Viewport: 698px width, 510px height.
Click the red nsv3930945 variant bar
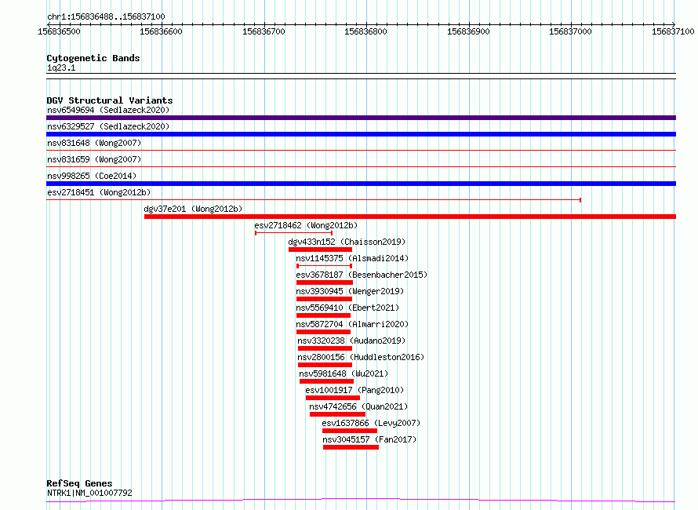(x=324, y=299)
